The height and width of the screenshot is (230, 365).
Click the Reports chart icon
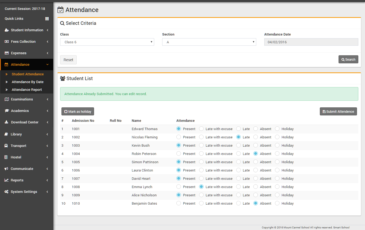[6, 180]
